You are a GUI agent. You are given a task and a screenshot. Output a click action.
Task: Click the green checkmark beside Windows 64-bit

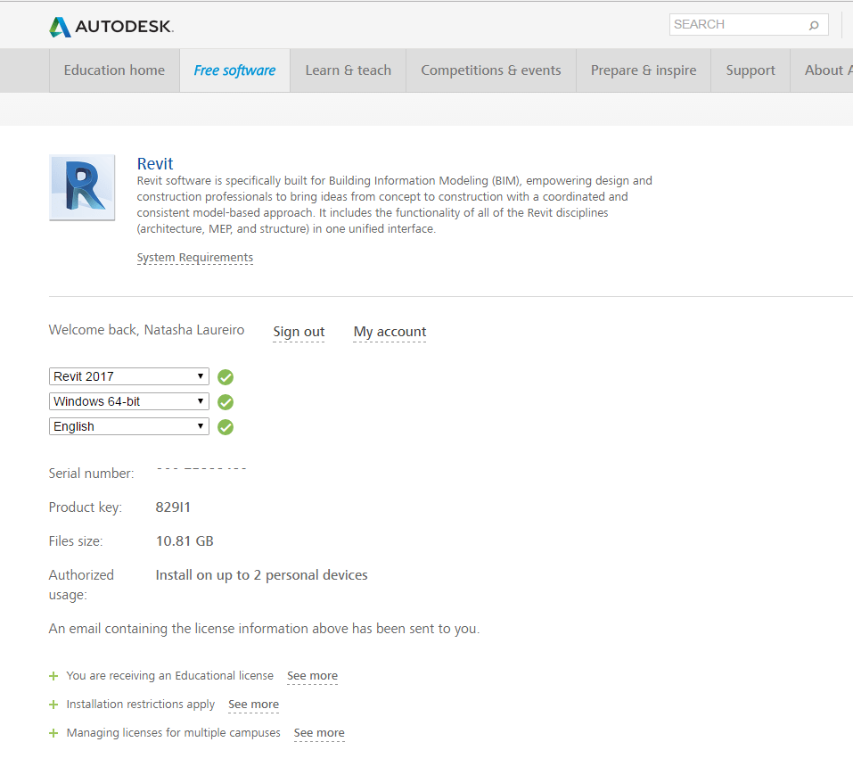(226, 402)
